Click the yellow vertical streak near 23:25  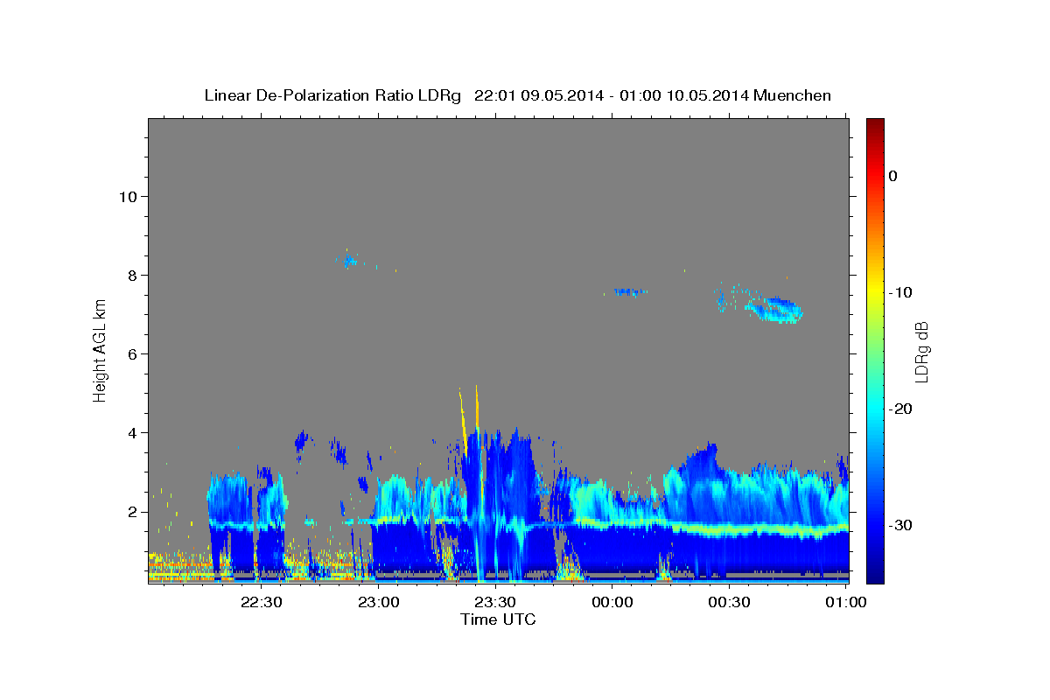477,407
